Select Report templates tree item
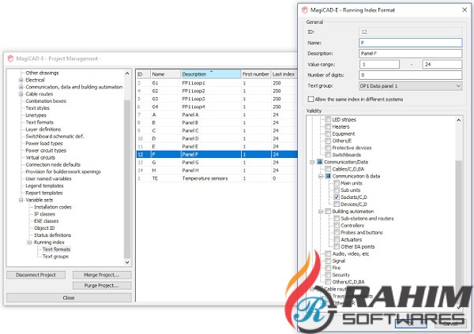The width and height of the screenshot is (474, 334). coord(43,193)
